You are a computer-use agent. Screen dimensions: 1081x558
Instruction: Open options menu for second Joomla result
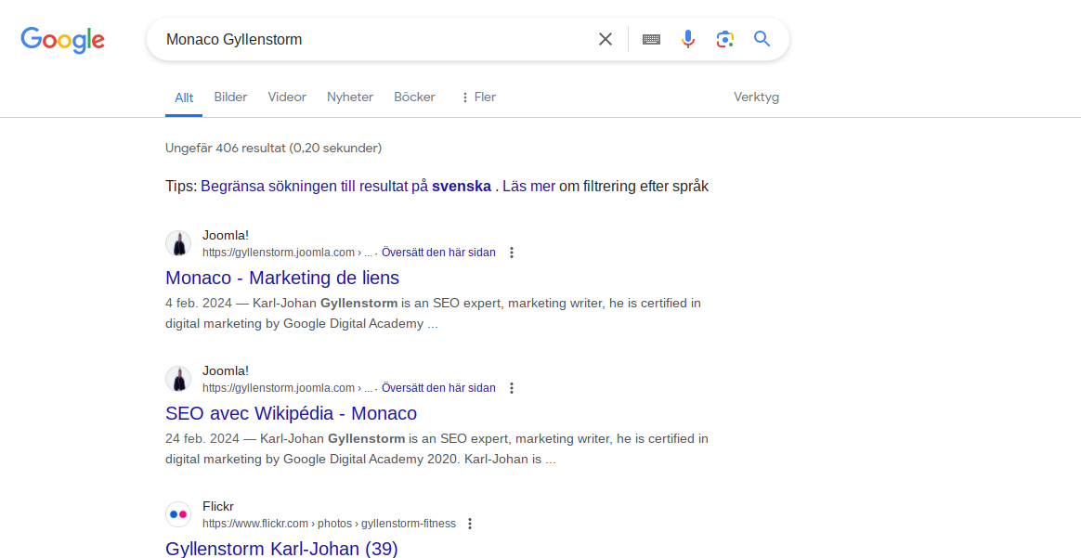512,388
